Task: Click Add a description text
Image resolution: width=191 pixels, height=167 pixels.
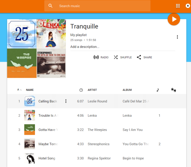Action: [85, 47]
